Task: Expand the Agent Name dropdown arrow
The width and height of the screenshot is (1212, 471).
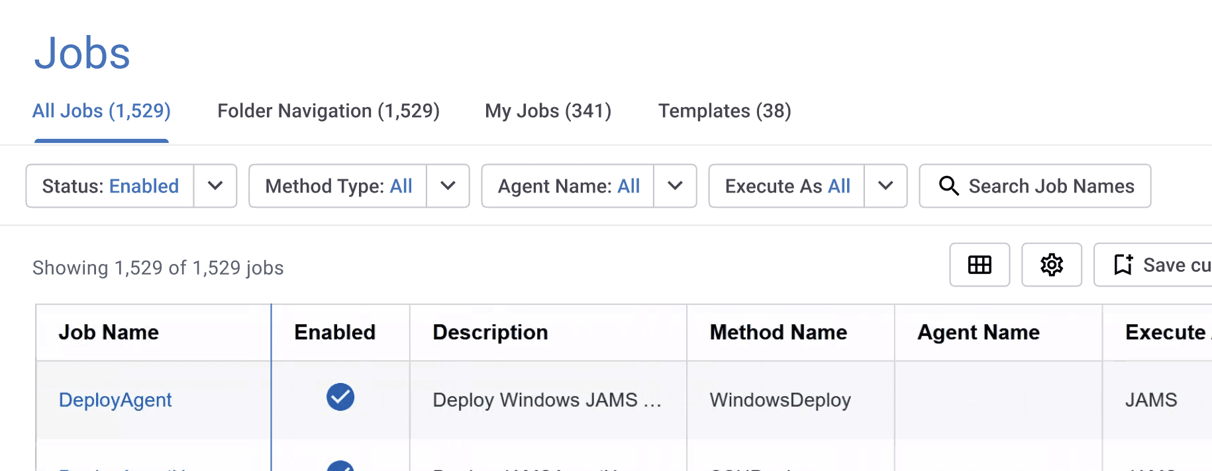Action: pyautogui.click(x=675, y=186)
